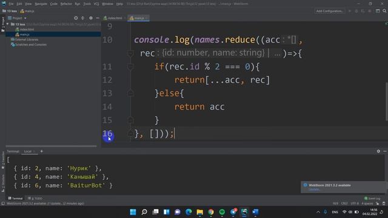Toggle the Project tool window stripe button
This screenshot has width=388, height=218.
[3, 24]
